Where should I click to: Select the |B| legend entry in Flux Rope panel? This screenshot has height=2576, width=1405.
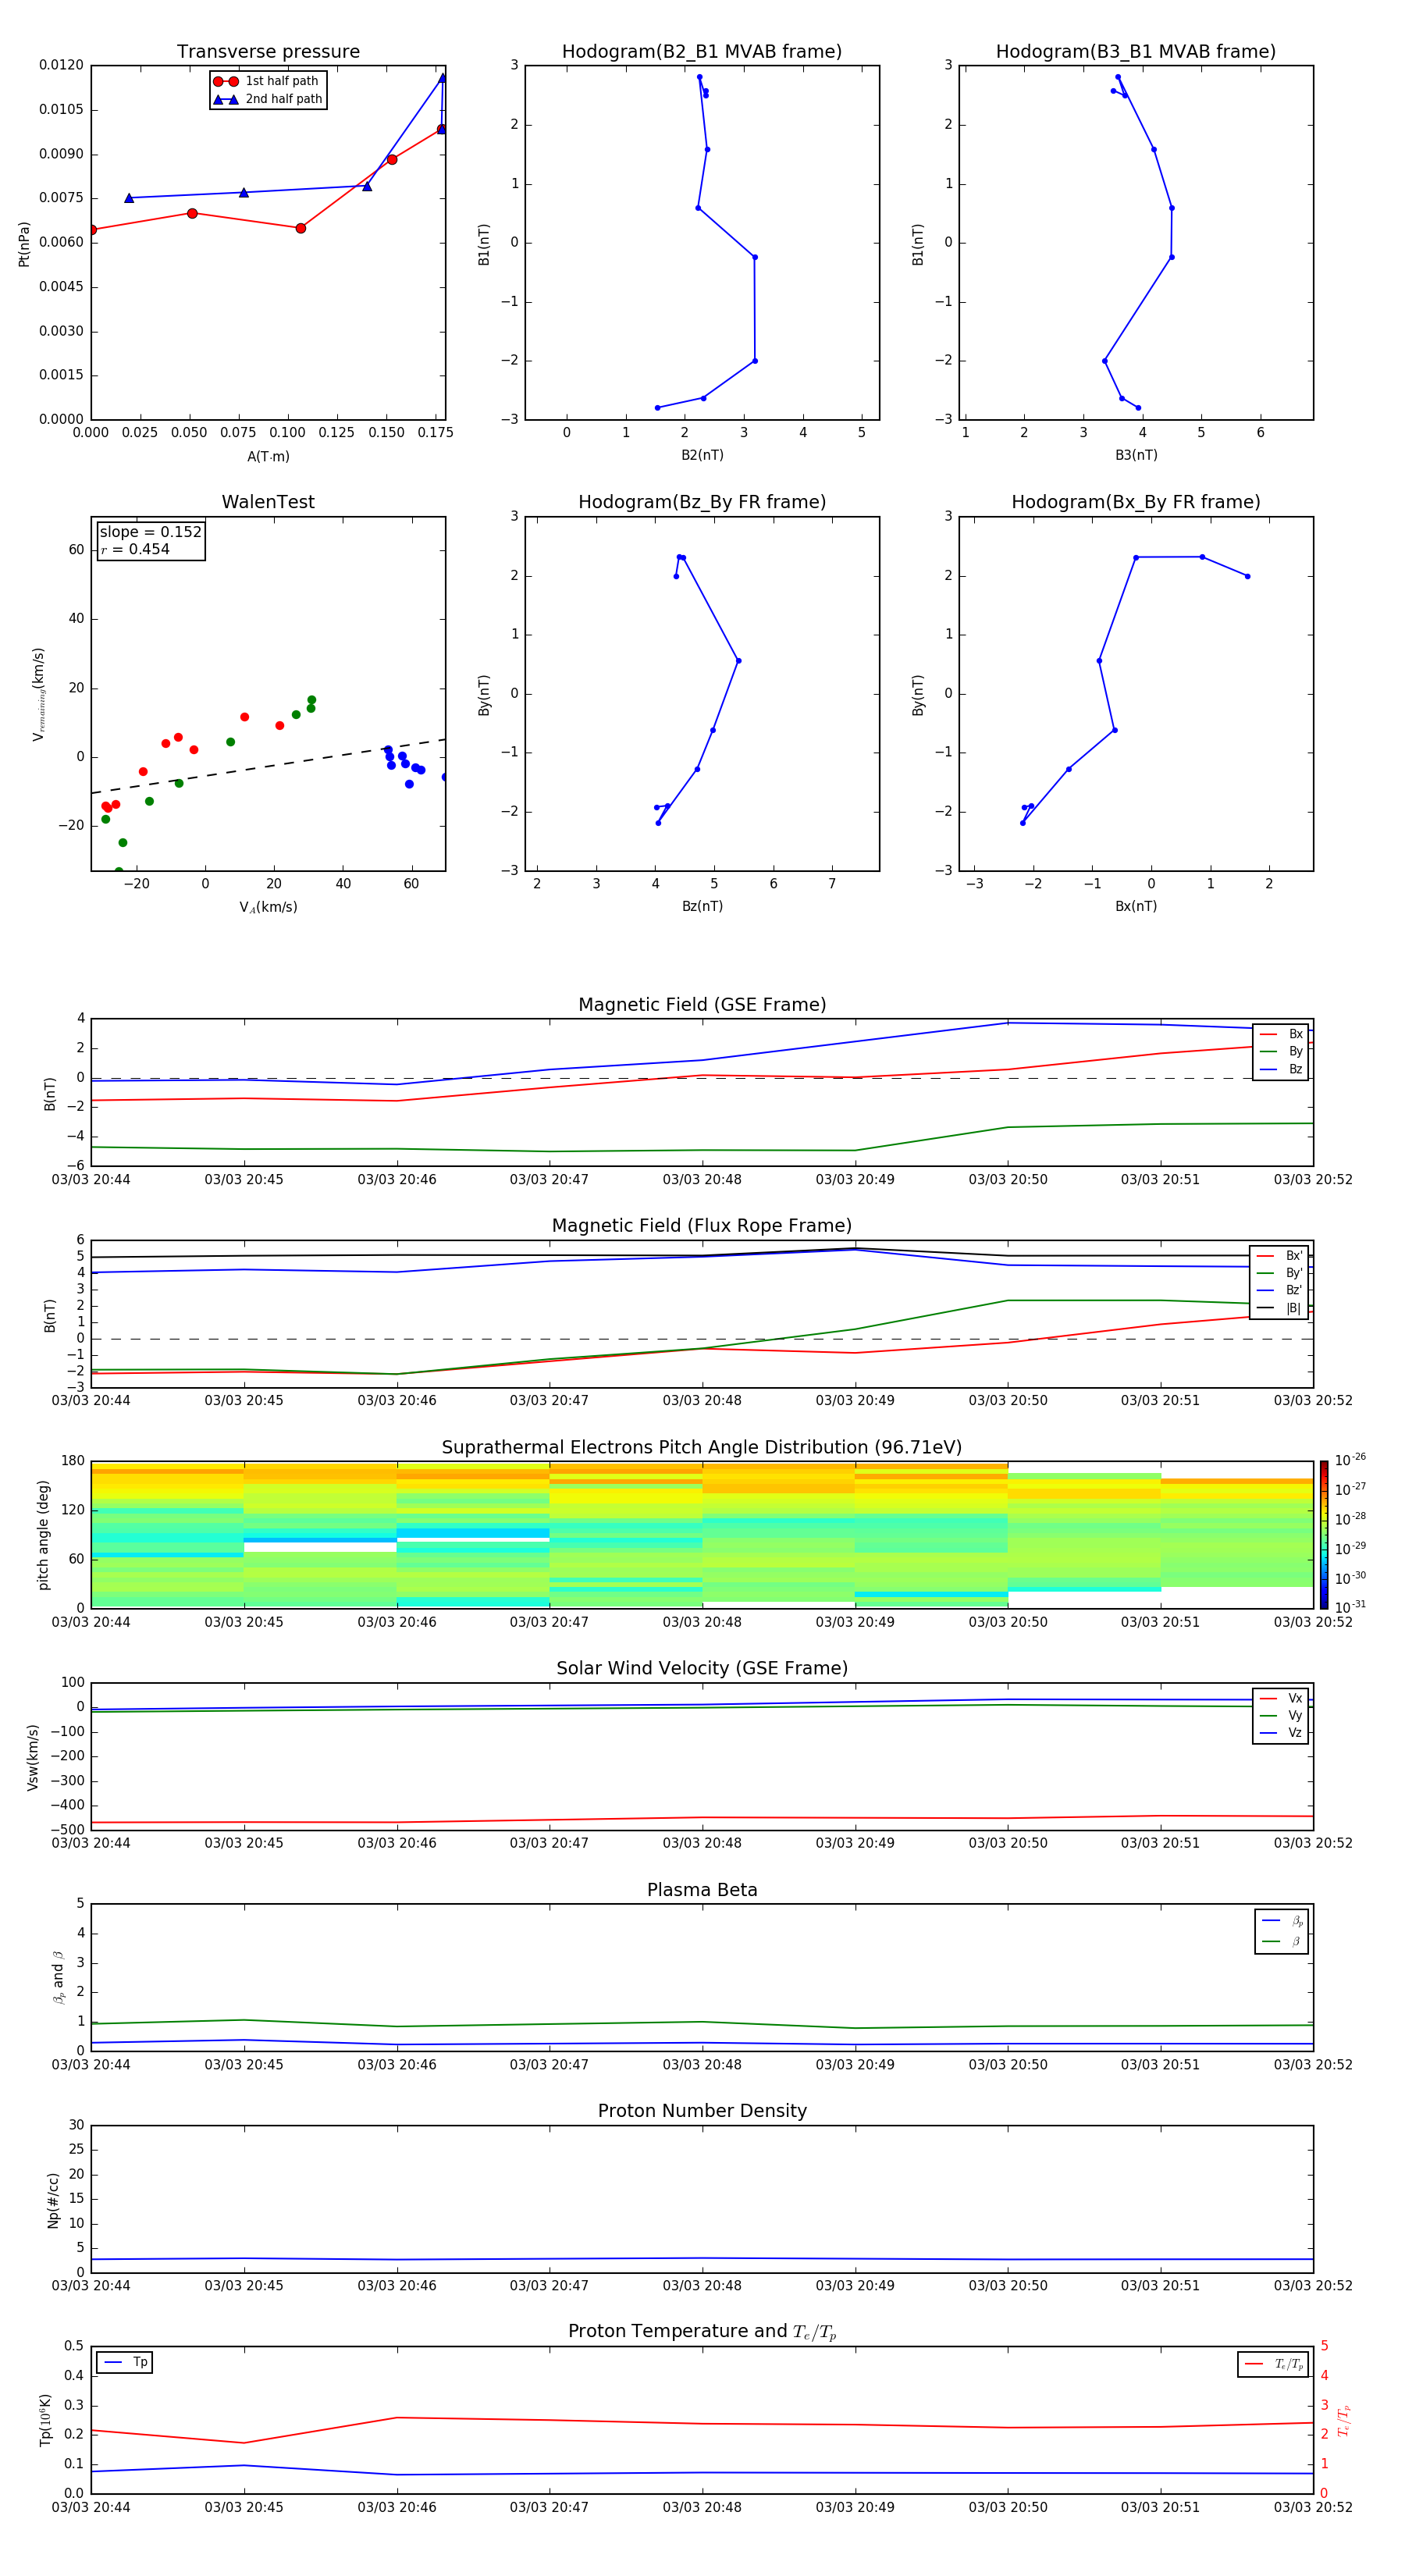click(1280, 1308)
